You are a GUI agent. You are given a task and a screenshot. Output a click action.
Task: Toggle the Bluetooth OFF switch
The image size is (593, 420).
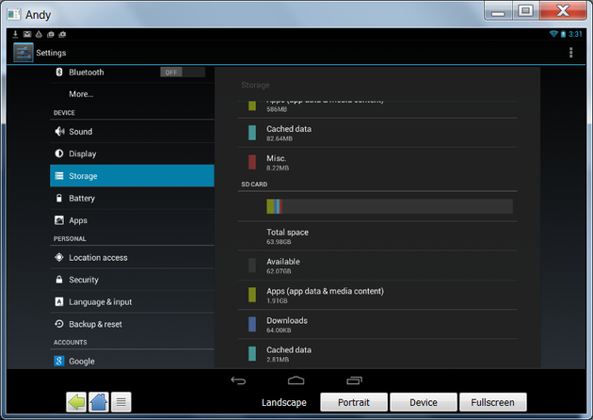tap(183, 73)
